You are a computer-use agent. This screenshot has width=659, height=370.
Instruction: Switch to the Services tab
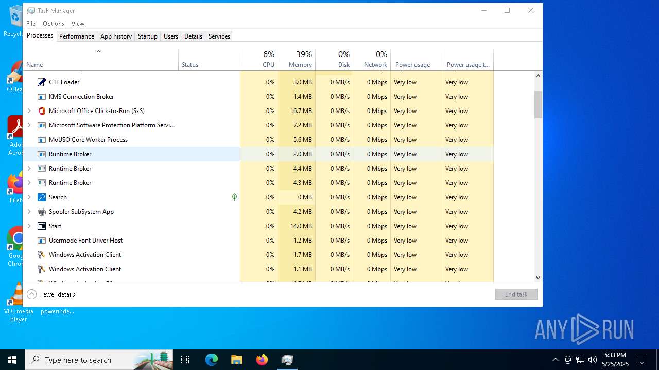point(219,36)
